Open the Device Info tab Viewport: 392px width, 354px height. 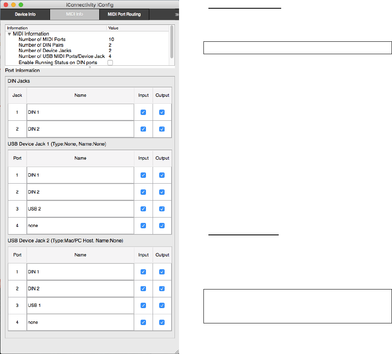pyautogui.click(x=25, y=14)
